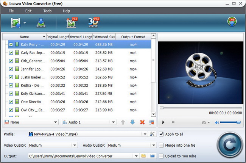Open output target folder blue icon
The width and height of the screenshot is (246, 163).
(153, 156)
